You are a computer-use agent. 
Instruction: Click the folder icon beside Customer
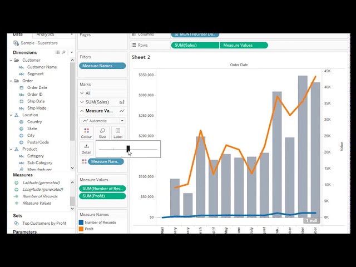[17, 61]
